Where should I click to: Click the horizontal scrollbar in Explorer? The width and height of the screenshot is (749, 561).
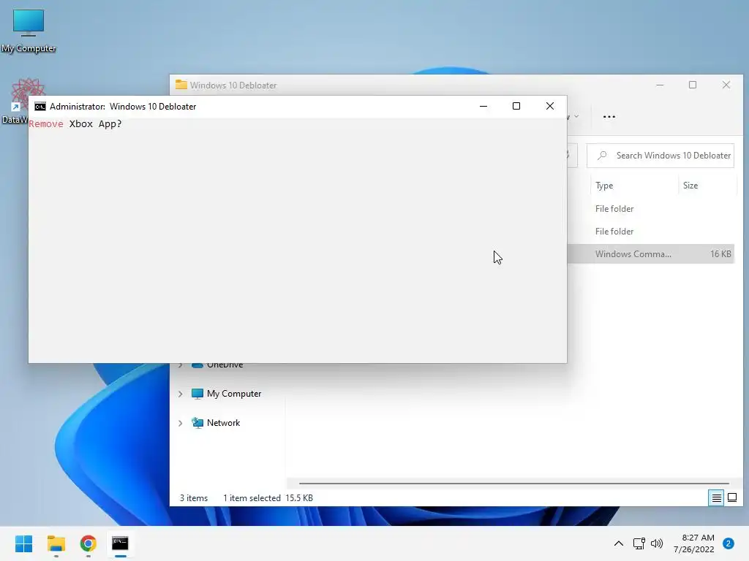click(x=514, y=484)
